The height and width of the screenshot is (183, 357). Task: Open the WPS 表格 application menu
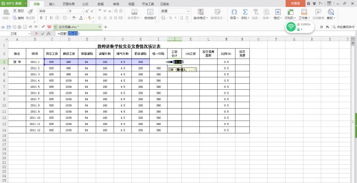click(x=13, y=3)
